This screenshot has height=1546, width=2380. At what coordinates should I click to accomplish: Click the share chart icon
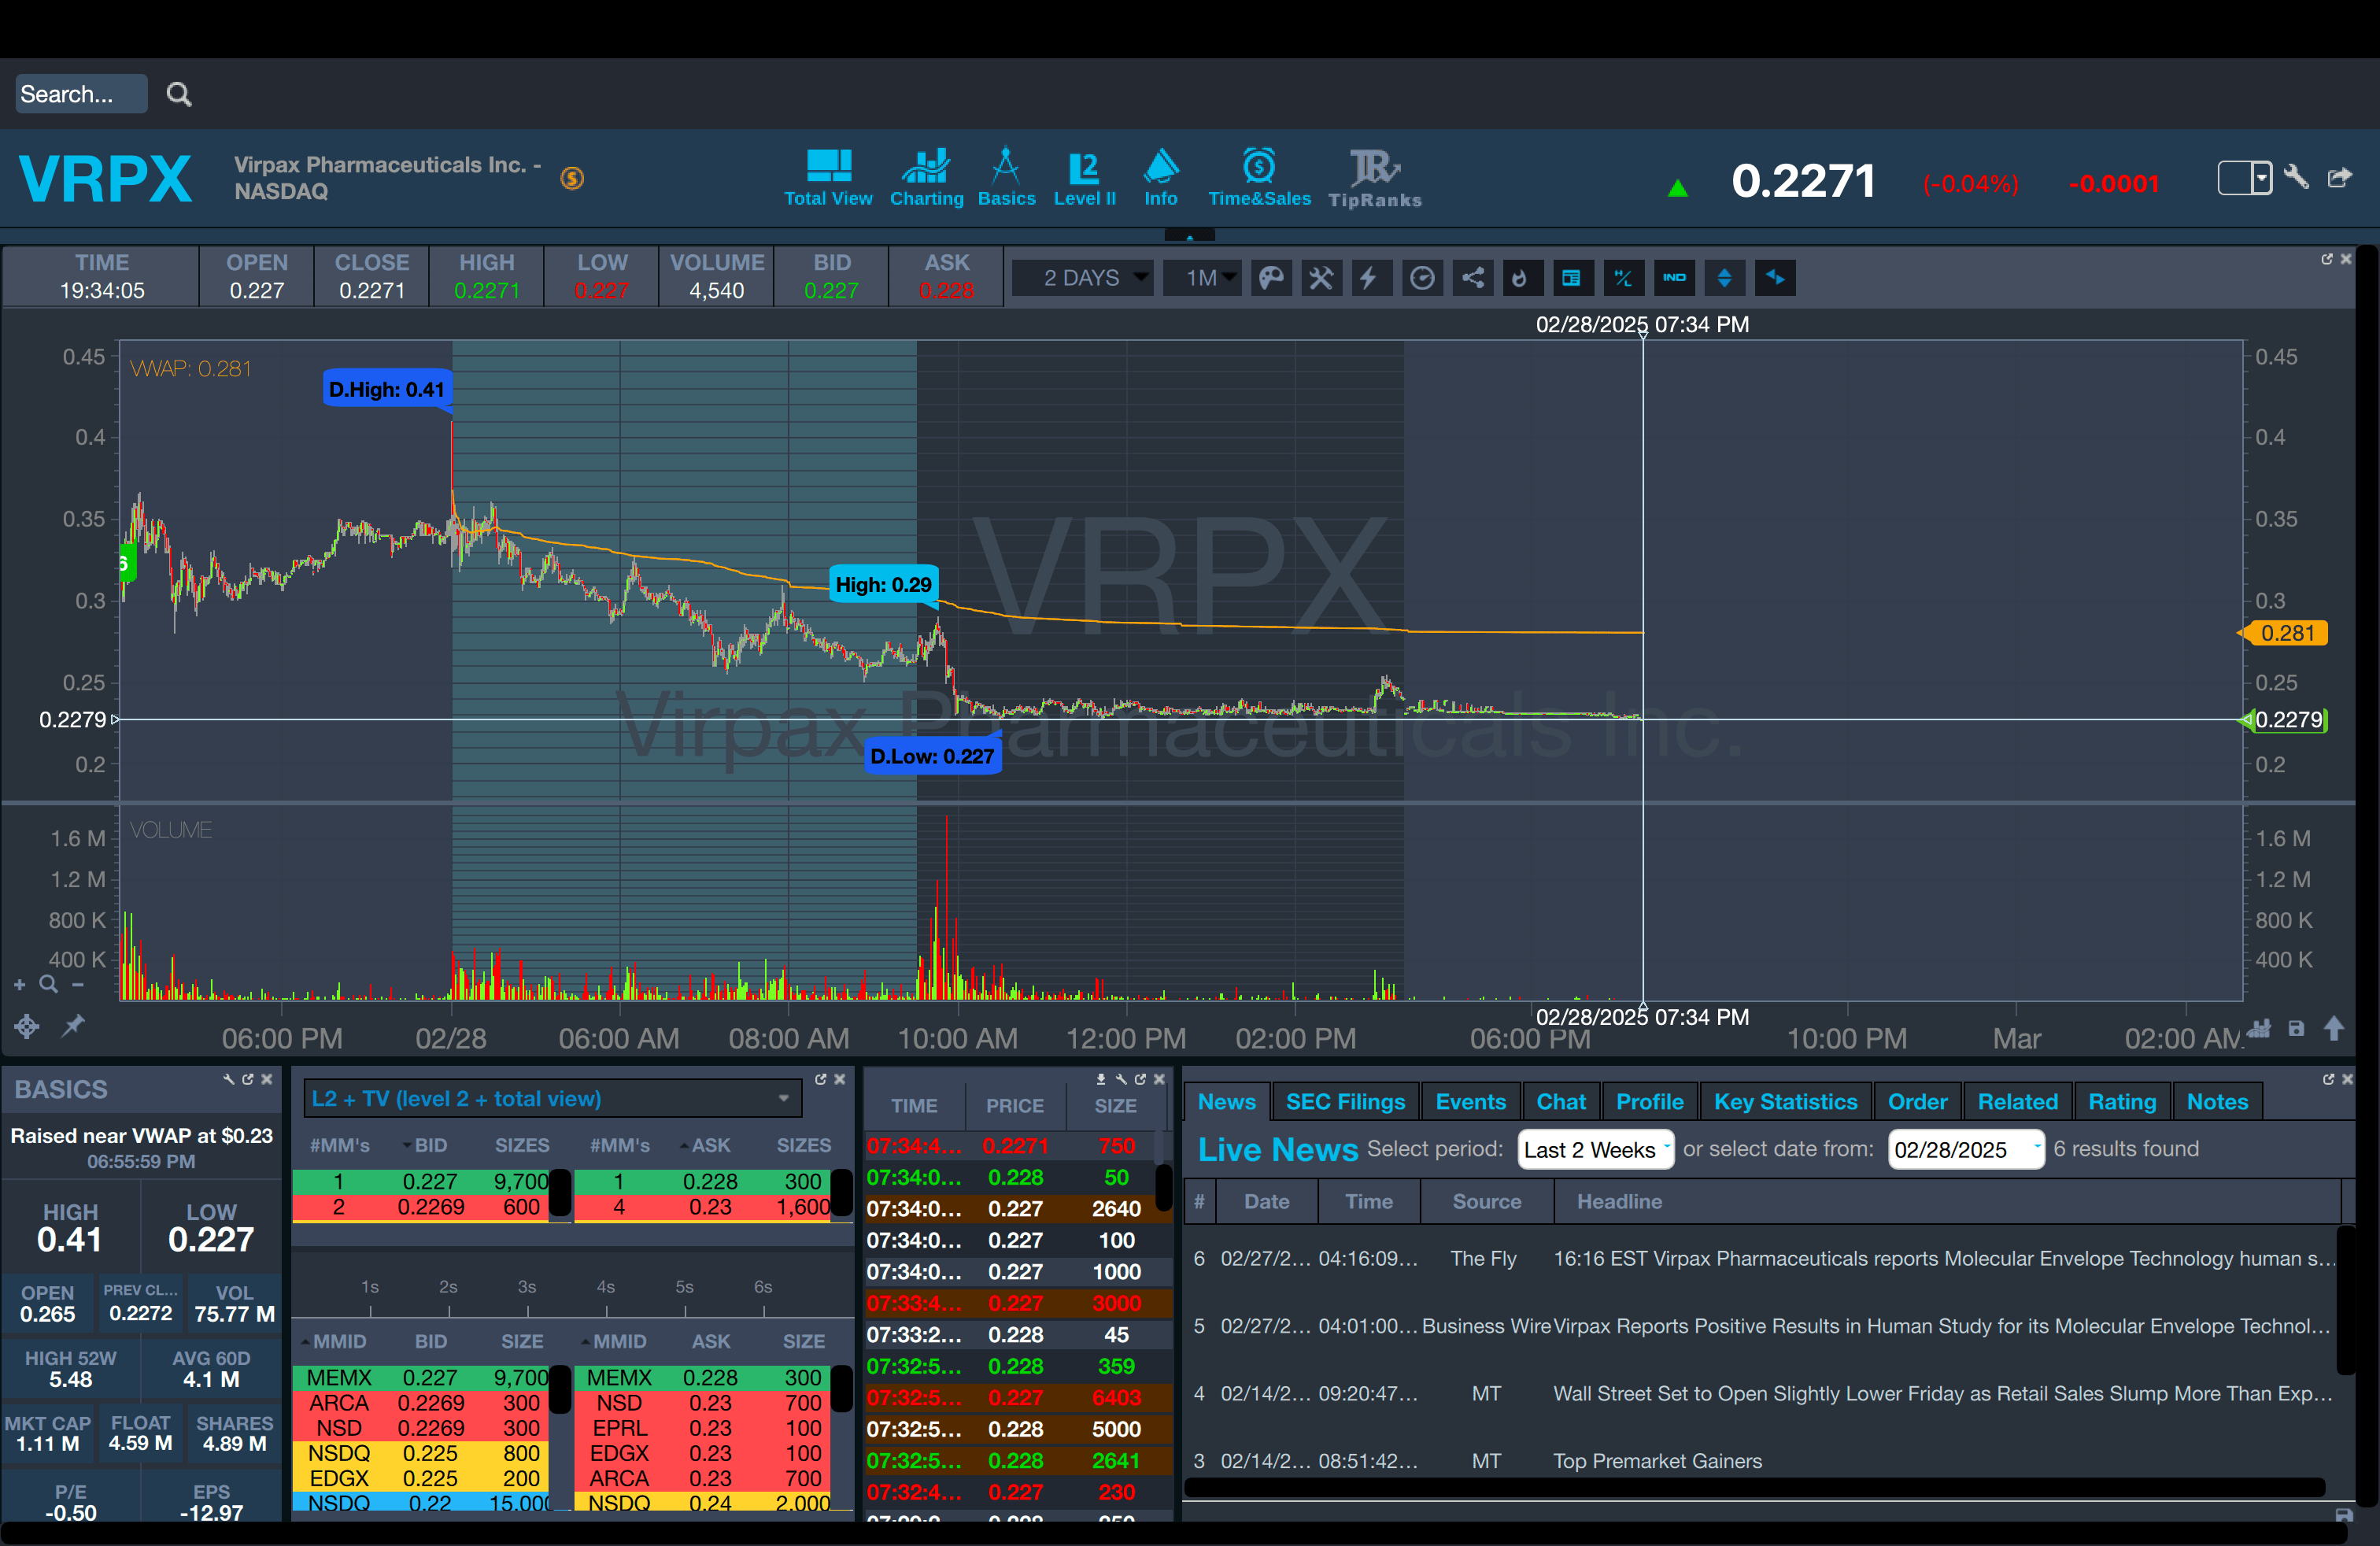coord(1472,278)
